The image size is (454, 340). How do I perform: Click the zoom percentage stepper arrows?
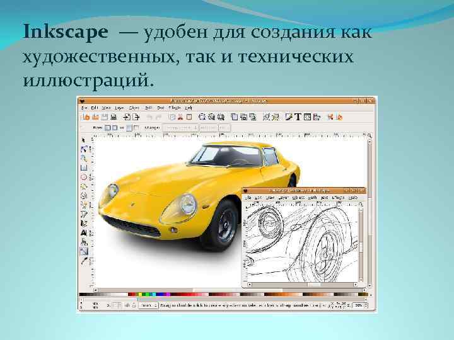pyautogui.click(x=366, y=305)
